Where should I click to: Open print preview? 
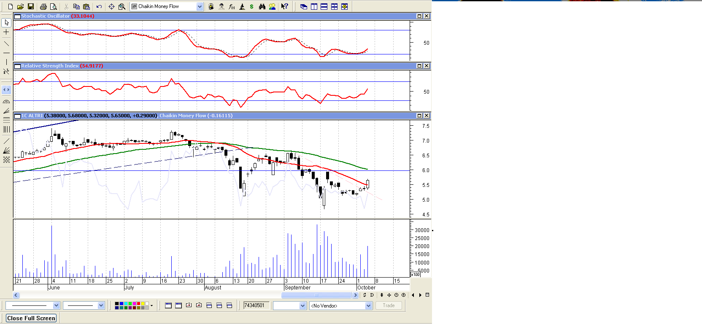point(53,6)
